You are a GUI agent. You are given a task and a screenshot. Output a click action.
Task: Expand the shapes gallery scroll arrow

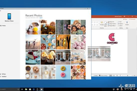[99, 24]
